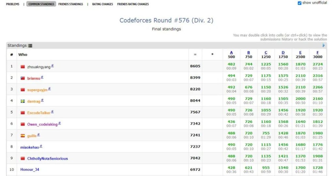
Task: Click the hash icon after briansu
Action: (x=42, y=78)
